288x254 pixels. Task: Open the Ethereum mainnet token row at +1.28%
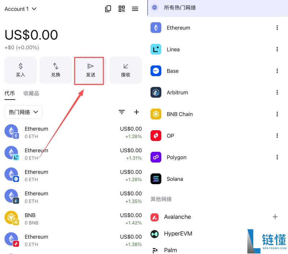pyautogui.click(x=73, y=132)
